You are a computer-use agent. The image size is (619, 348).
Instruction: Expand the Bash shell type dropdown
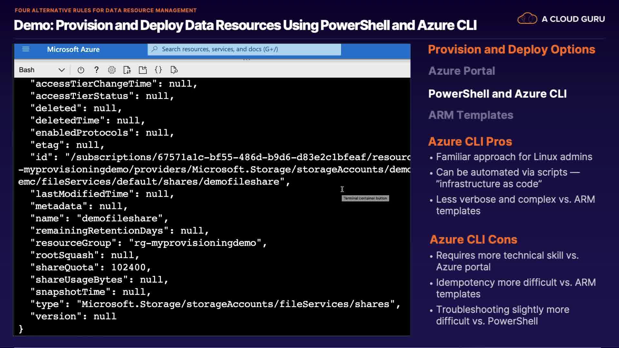pos(62,70)
